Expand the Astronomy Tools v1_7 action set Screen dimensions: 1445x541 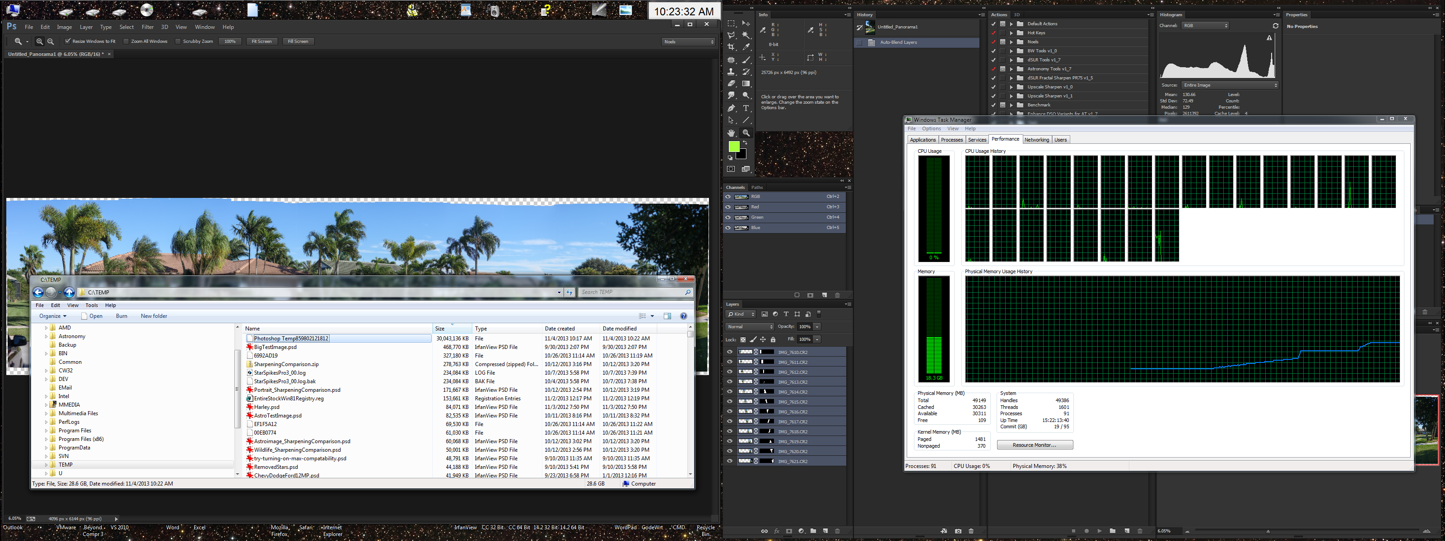[1011, 69]
